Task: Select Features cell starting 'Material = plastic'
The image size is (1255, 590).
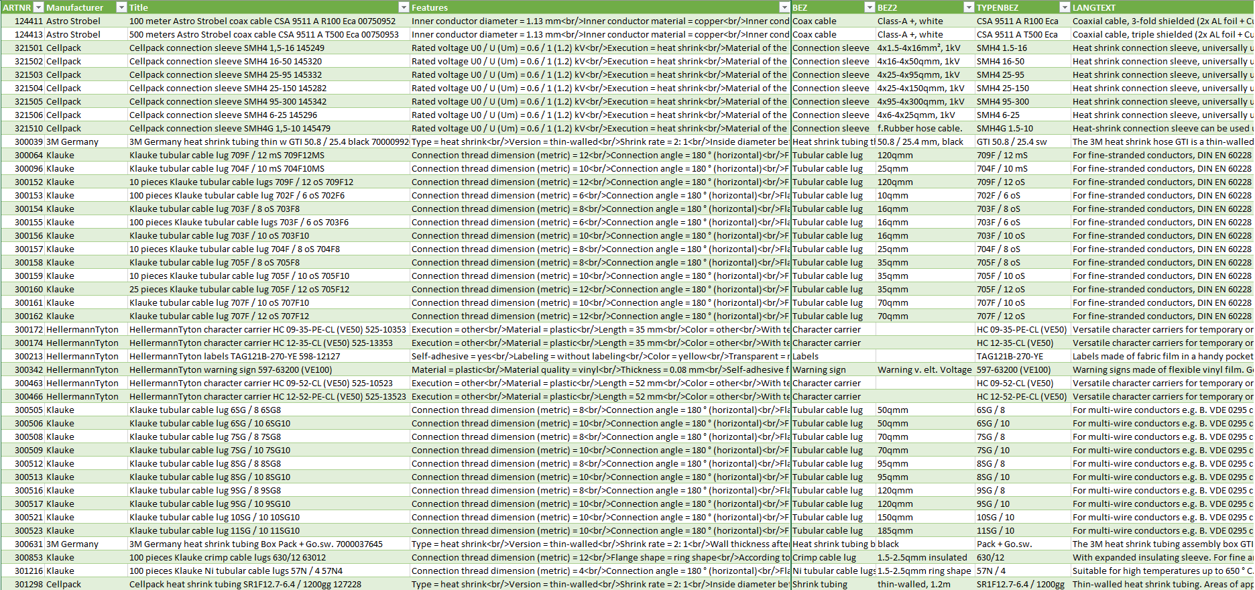Action: click(x=600, y=369)
